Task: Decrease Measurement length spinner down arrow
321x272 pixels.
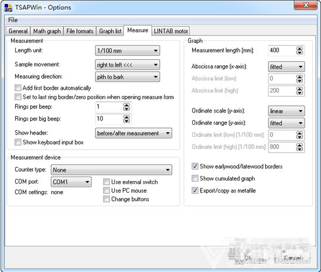Action: pos(299,52)
